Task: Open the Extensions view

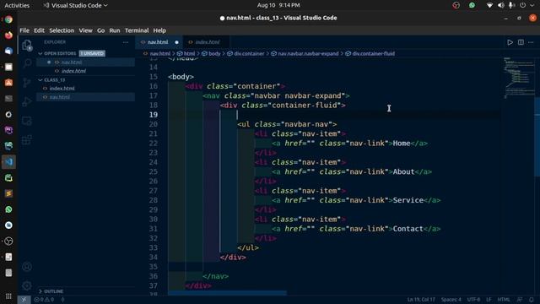Action: pyautogui.click(x=27, y=140)
